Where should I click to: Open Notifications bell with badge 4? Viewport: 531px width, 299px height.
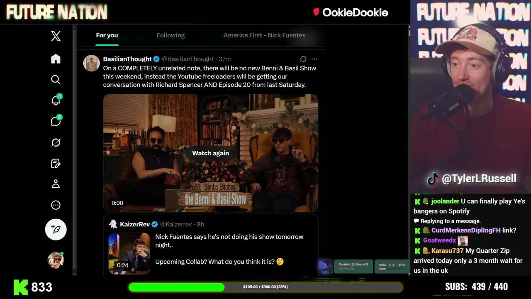(x=56, y=100)
